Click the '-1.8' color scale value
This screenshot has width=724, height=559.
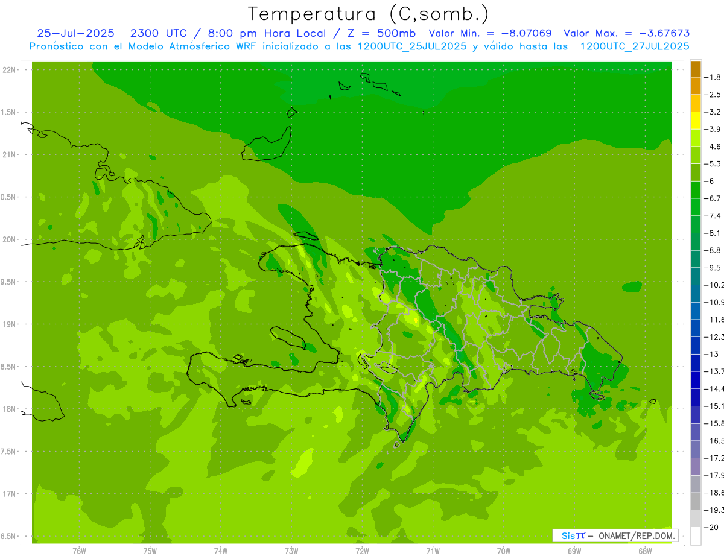click(713, 77)
